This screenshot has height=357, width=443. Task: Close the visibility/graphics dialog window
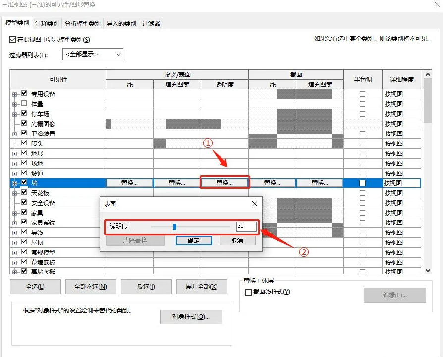(x=437, y=4)
